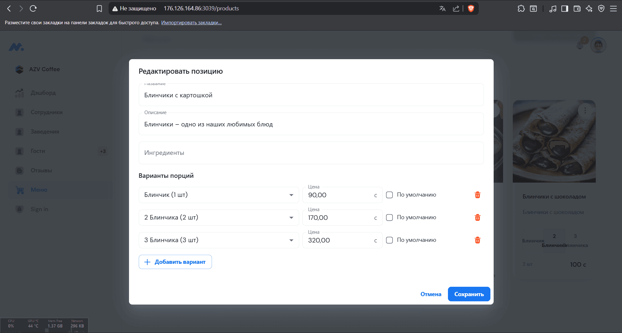
Task: Enable По умолчанию for the 90,00 price variant
Action: tap(389, 195)
